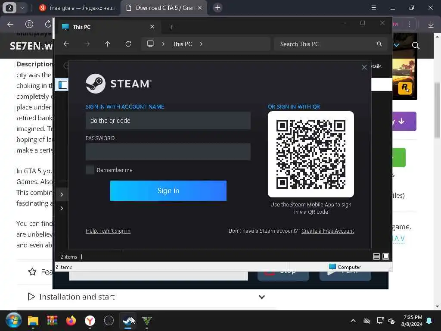Open the Steam Mobile App link
This screenshot has height=331, width=441.
[x=312, y=205]
